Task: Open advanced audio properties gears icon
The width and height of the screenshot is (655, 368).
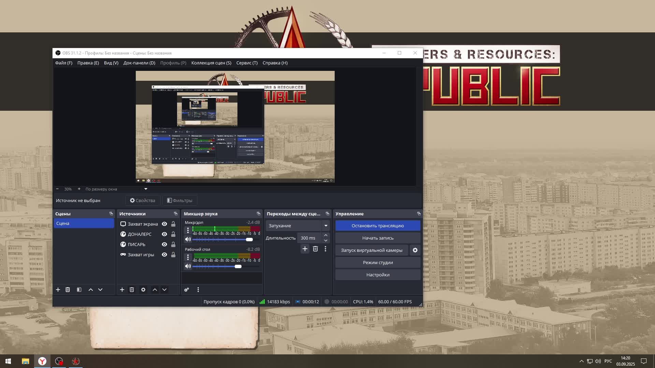Action: tap(187, 290)
